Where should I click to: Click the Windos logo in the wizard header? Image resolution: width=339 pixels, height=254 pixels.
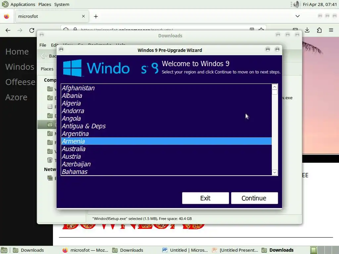pyautogui.click(x=111, y=68)
